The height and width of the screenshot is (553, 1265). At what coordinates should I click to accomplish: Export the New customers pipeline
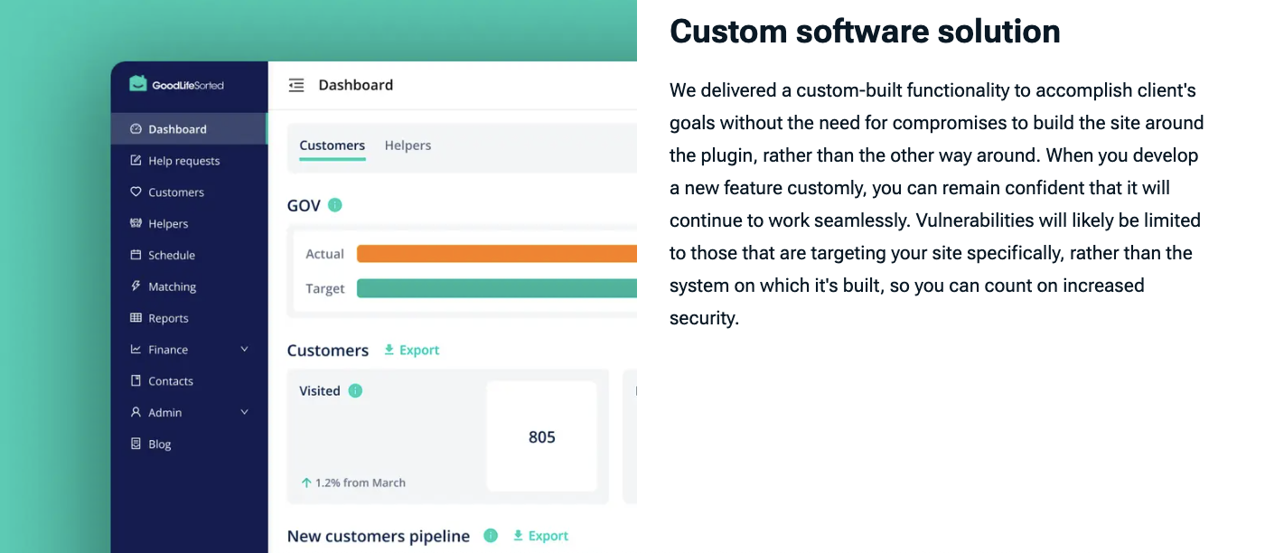coord(540,536)
